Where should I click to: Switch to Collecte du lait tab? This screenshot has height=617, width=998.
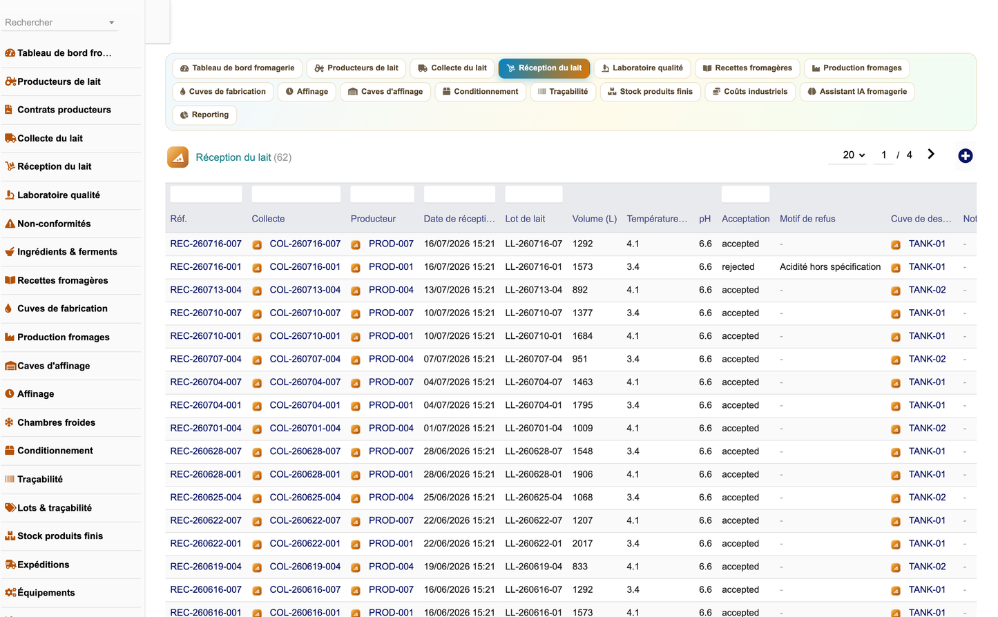pos(452,68)
